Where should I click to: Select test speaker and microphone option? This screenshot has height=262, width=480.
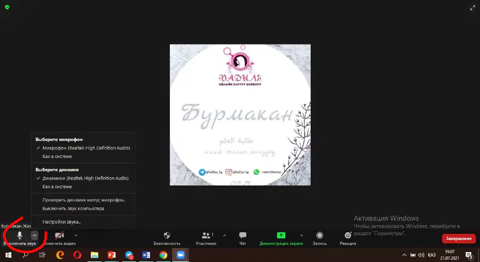pyautogui.click(x=84, y=200)
